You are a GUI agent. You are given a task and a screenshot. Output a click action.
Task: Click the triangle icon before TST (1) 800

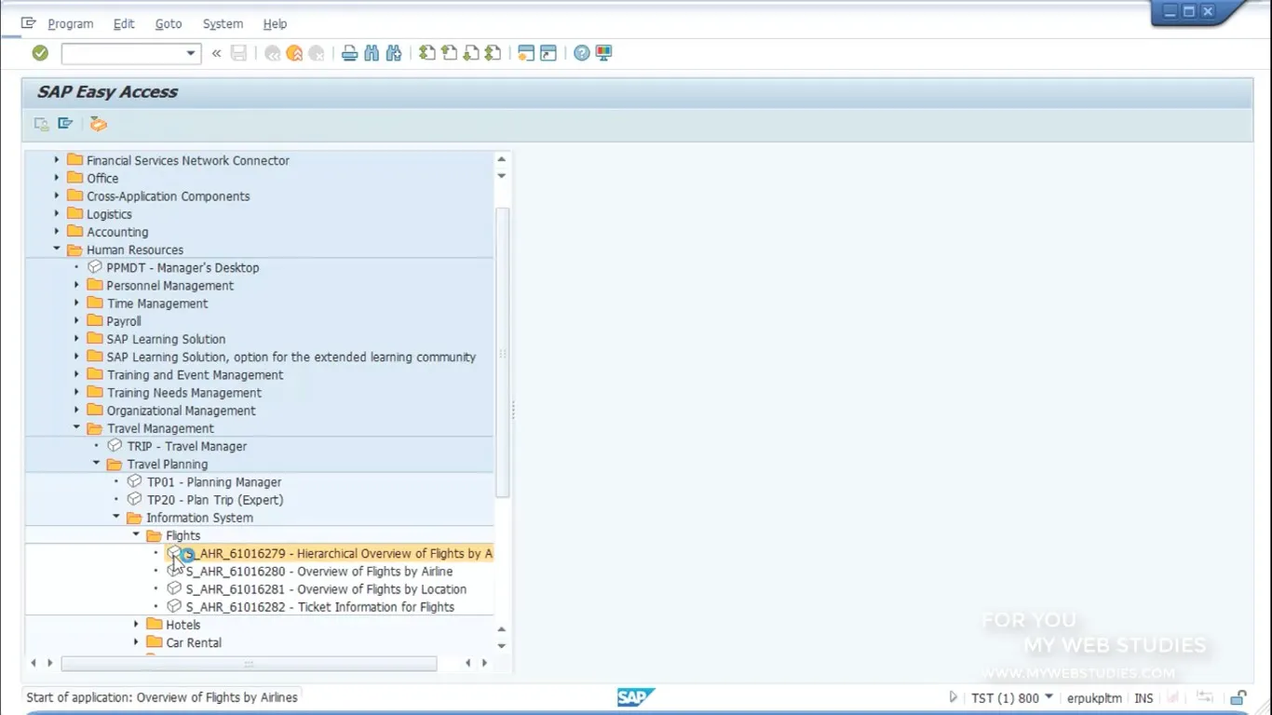pyautogui.click(x=953, y=697)
